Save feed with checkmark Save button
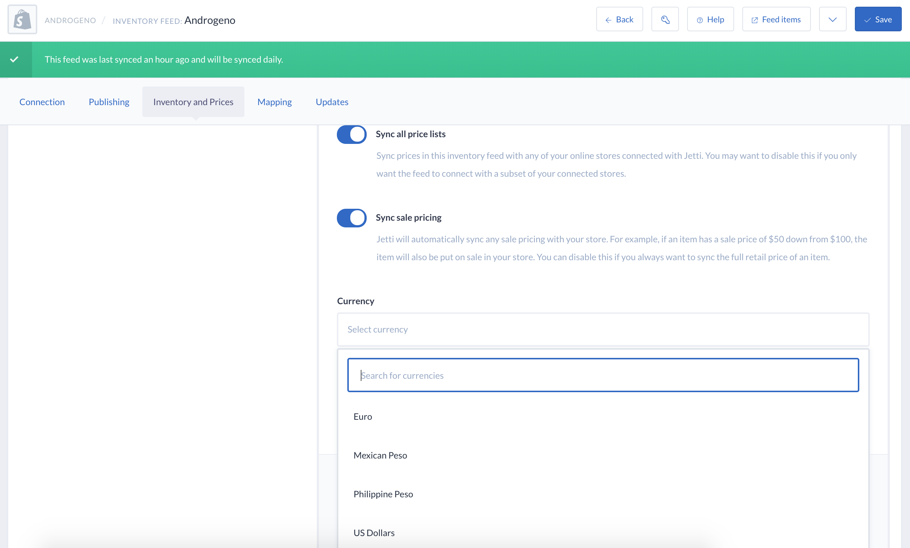 [x=878, y=19]
